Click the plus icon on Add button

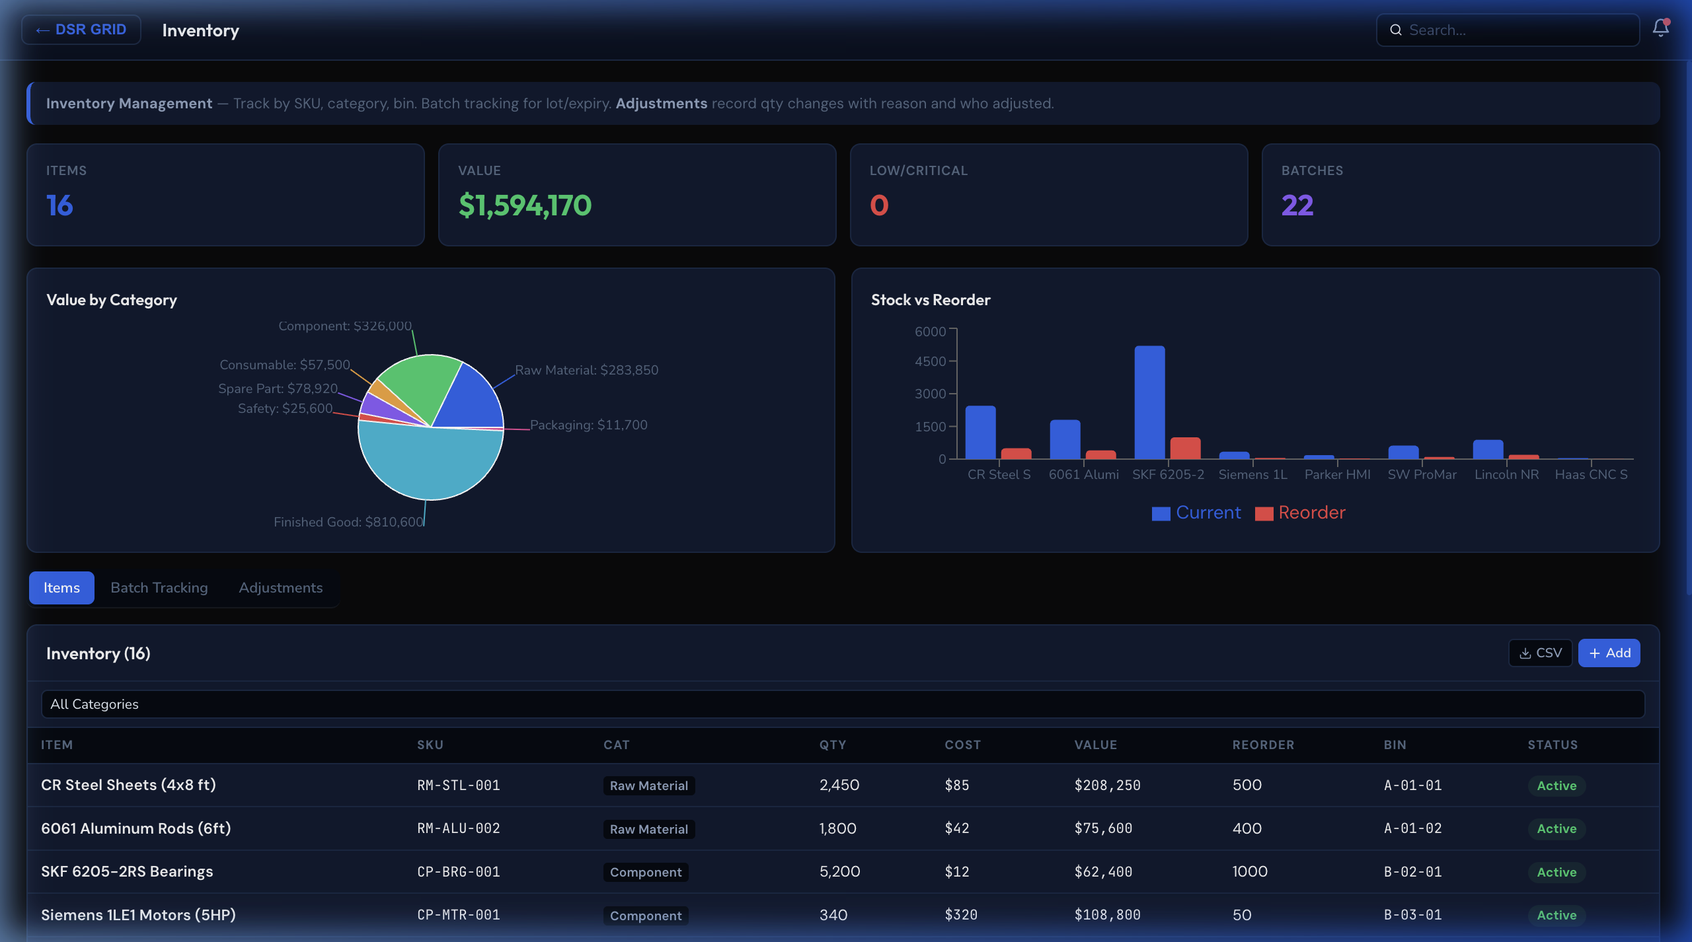1595,653
